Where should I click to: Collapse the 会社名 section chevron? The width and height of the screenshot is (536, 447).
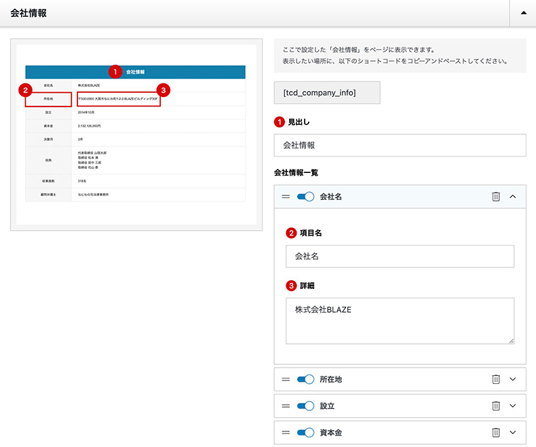[x=513, y=197]
